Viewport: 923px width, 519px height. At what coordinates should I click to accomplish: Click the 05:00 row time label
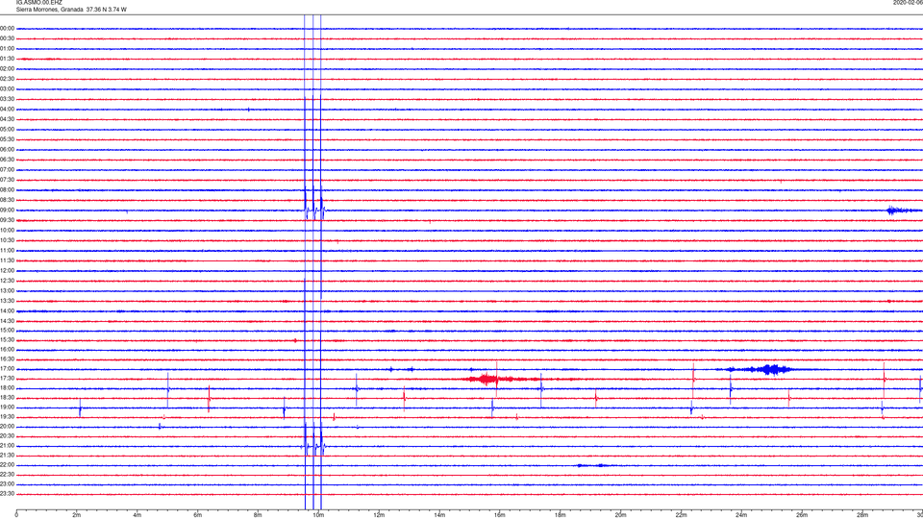[7, 130]
